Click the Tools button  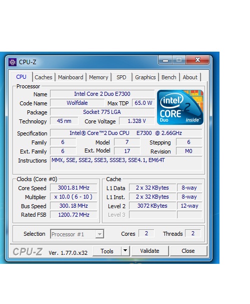tap(107, 251)
